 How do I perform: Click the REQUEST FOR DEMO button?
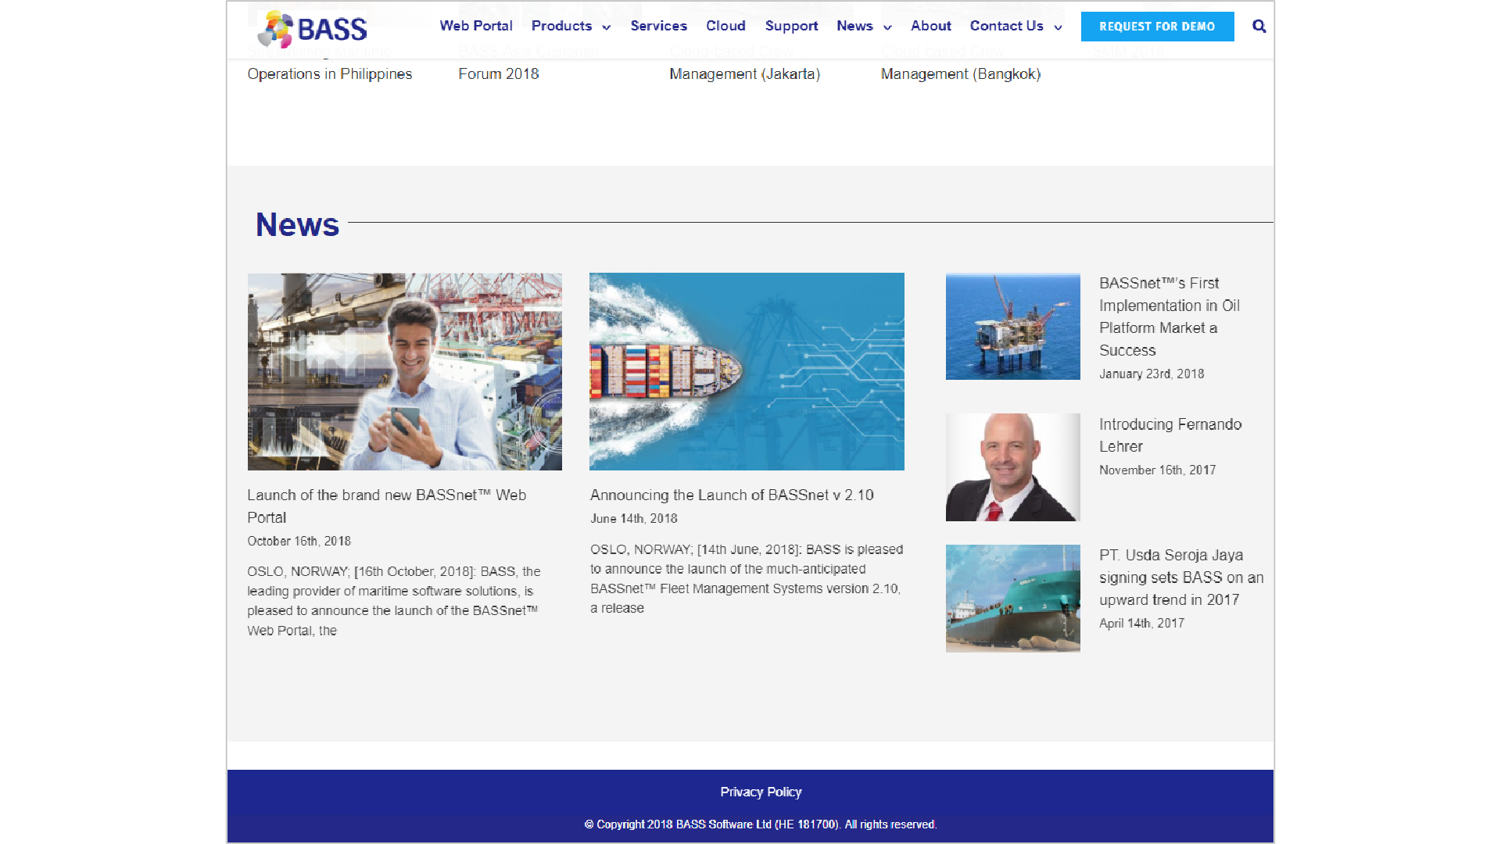[x=1157, y=26]
